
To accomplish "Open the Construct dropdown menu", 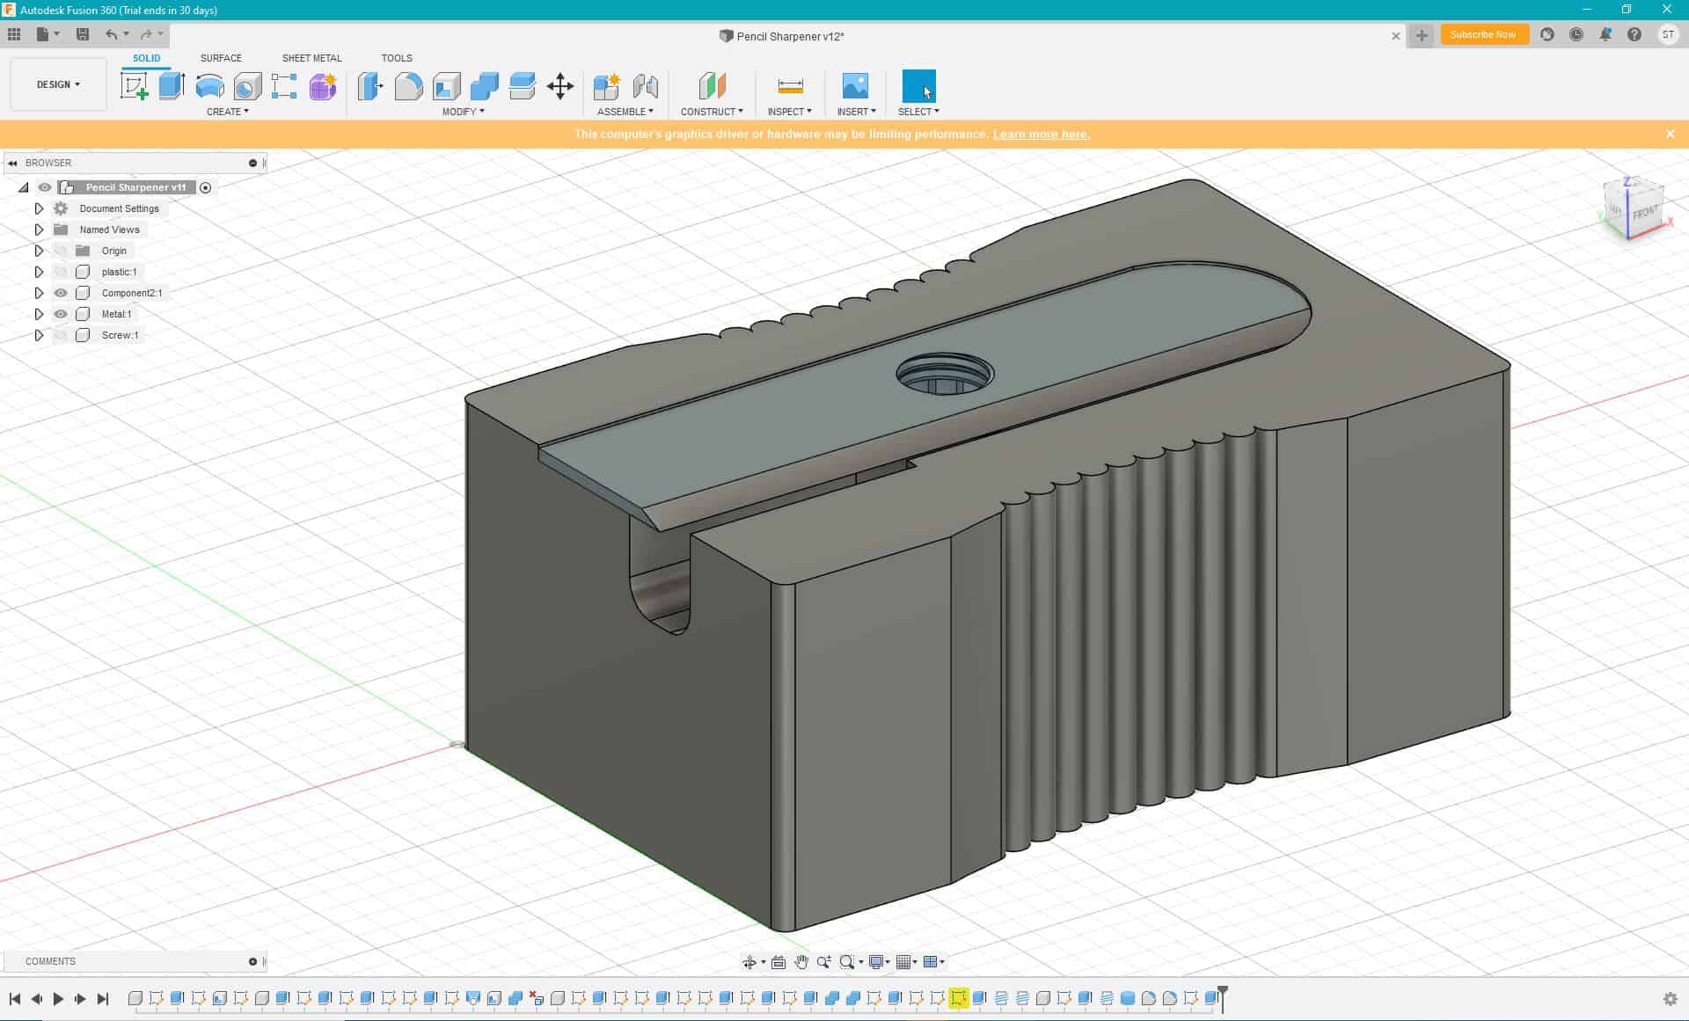I will [x=712, y=112].
